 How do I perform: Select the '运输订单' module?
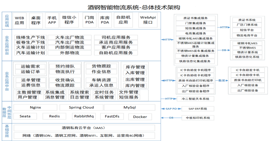(x=30, y=72)
